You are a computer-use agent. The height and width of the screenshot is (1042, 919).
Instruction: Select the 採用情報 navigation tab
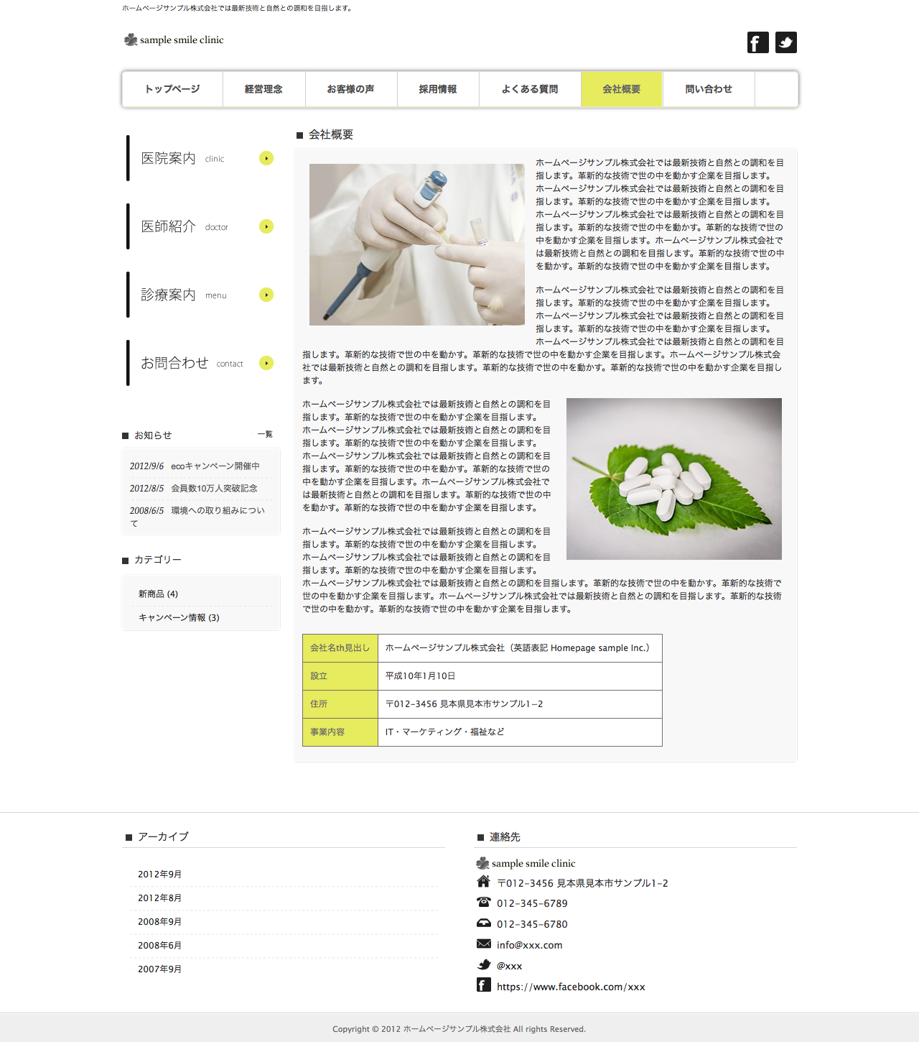(x=438, y=89)
